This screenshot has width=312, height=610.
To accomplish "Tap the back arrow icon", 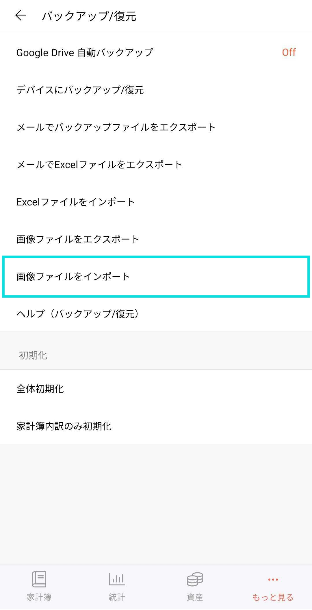I will point(21,15).
